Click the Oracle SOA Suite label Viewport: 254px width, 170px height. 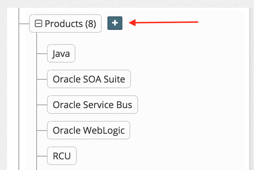[89, 79]
